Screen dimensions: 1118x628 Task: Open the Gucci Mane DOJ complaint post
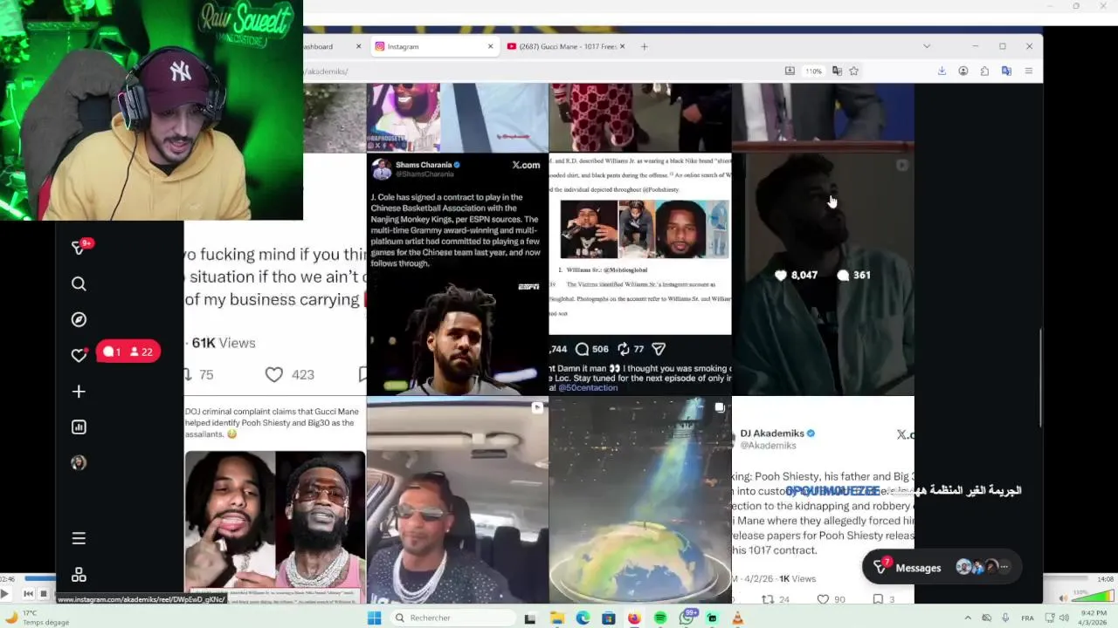click(x=275, y=500)
